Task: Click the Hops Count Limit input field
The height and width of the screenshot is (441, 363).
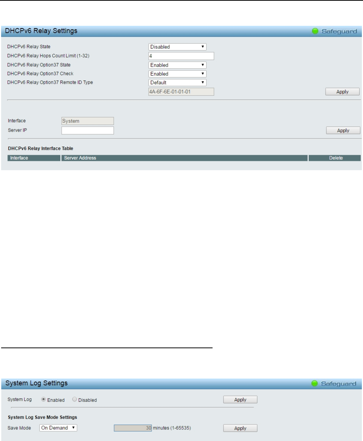Action: coord(181,56)
